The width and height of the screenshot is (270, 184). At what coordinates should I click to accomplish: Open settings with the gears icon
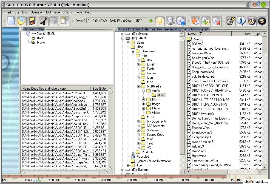(x=231, y=21)
